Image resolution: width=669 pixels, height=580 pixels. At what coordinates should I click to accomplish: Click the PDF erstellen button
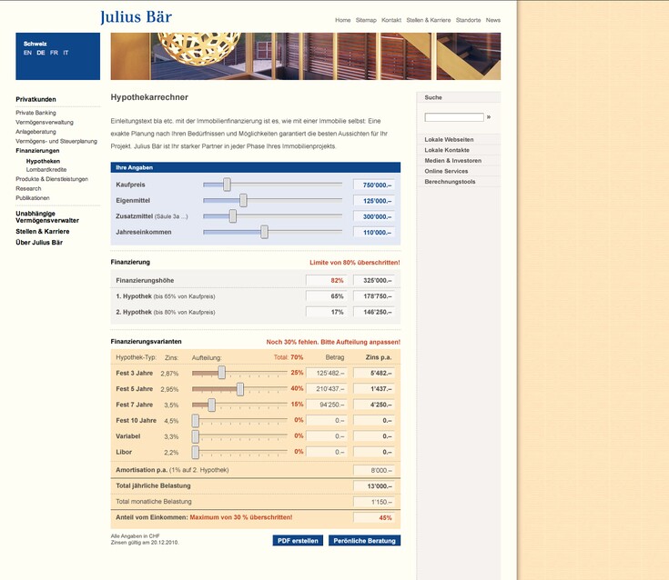point(298,540)
